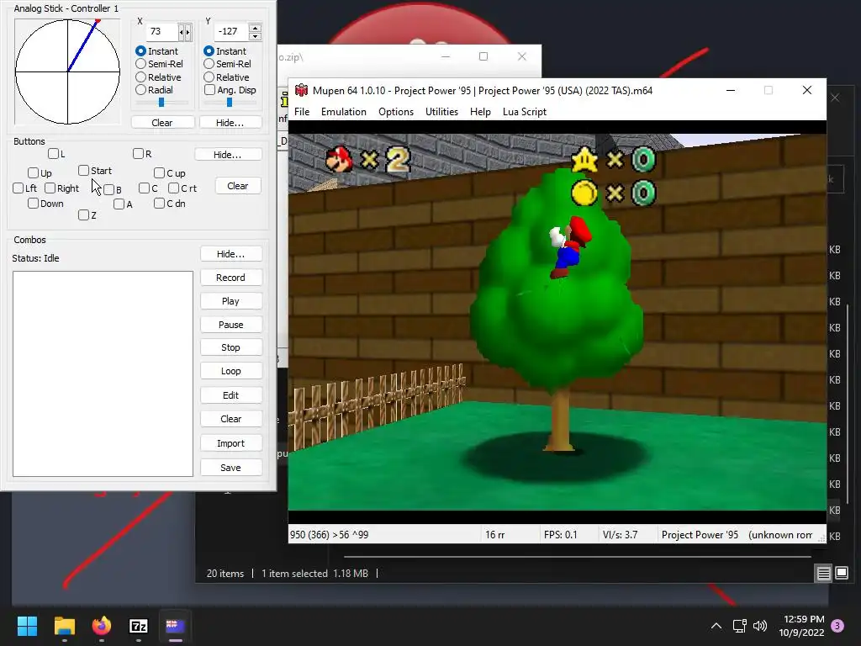The width and height of the screenshot is (861, 646).
Task: Enable the Start button checkbox
Action: pyautogui.click(x=83, y=170)
